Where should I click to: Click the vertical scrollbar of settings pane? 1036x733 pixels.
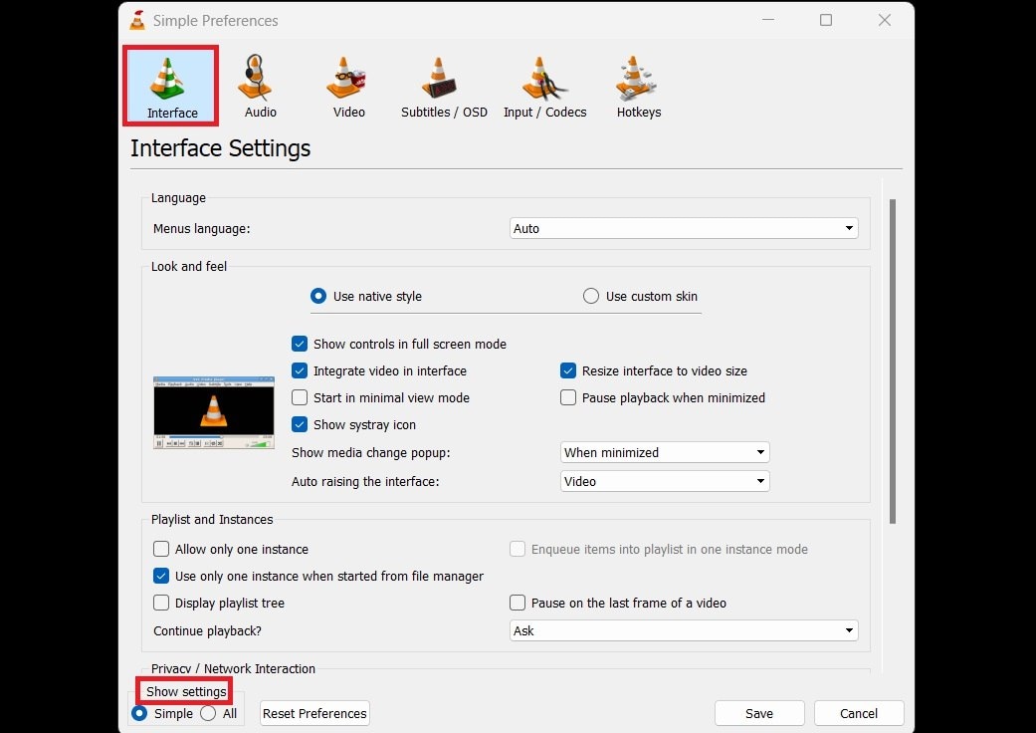[893, 362]
